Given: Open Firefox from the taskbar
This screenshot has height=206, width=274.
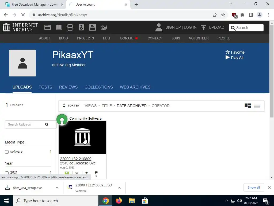Looking at the screenshot, I should pyautogui.click(x=119, y=201).
